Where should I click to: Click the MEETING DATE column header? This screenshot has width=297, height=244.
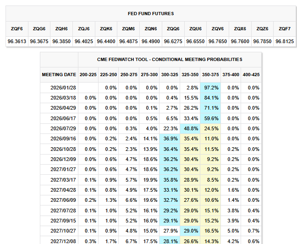pyautogui.click(x=59, y=74)
